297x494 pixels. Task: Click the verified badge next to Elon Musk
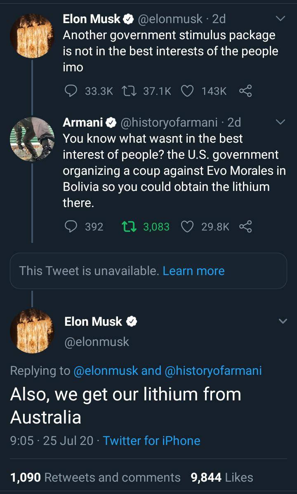pos(129,18)
